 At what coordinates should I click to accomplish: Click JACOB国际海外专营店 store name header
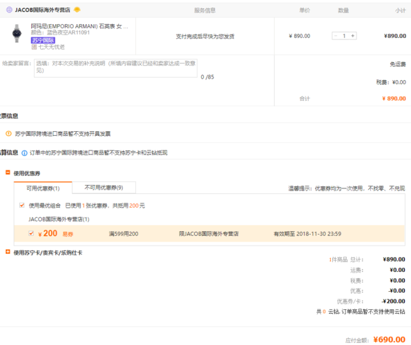coord(42,10)
